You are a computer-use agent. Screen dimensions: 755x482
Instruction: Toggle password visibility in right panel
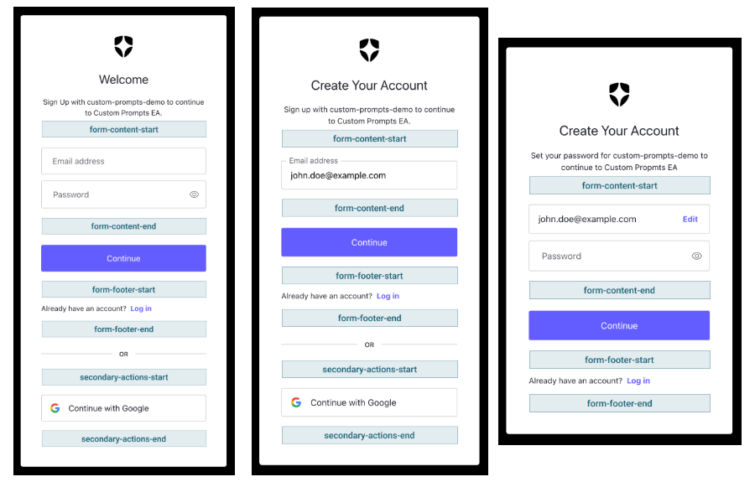[x=697, y=256]
